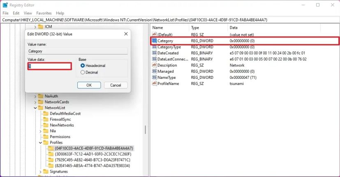Viewport: 340px width, 177px height.
Task: Open the Edit menu
Action: tap(16, 13)
